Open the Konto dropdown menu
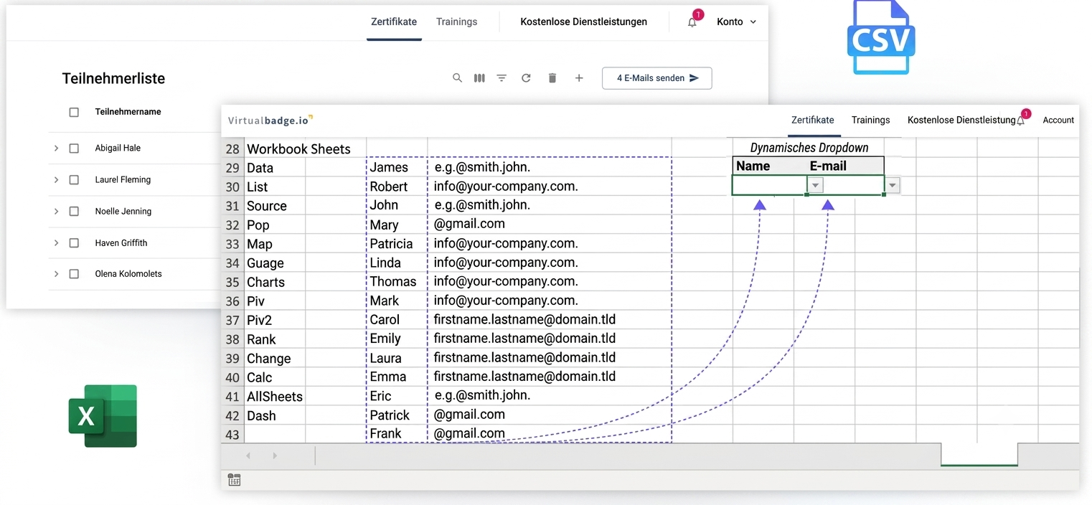1092x505 pixels. point(737,22)
